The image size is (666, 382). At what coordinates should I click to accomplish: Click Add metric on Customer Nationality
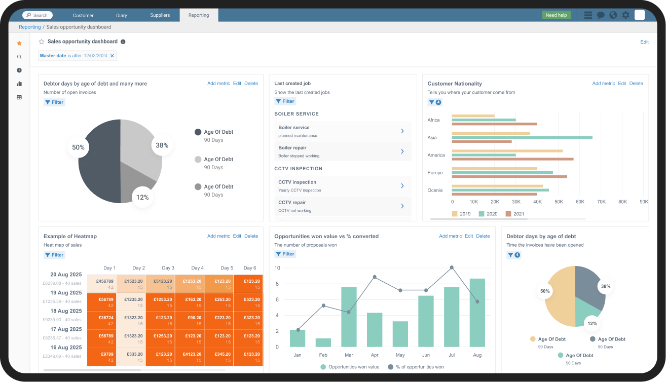603,83
